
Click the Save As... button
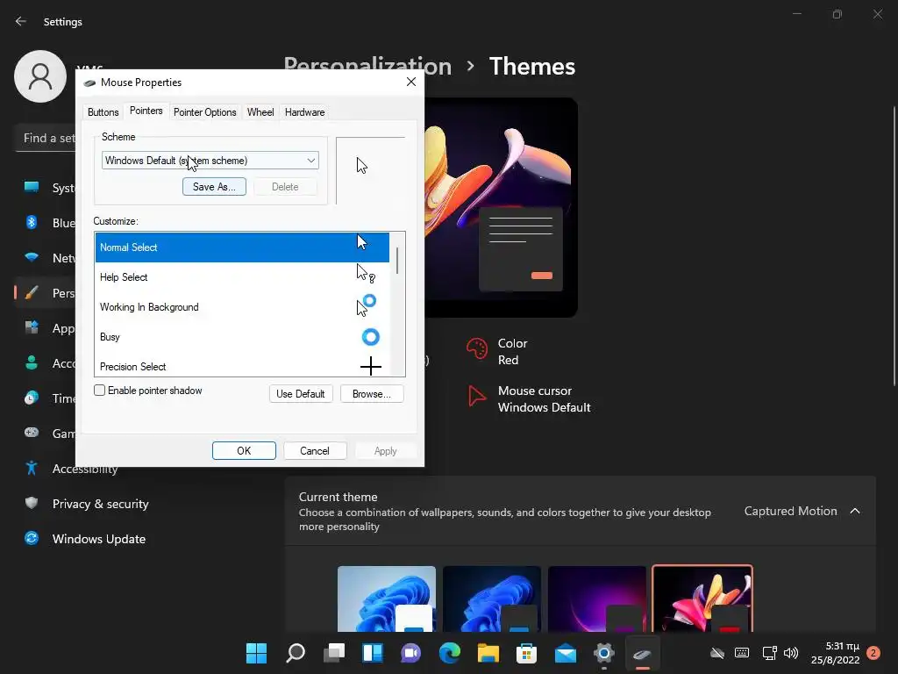pyautogui.click(x=214, y=187)
